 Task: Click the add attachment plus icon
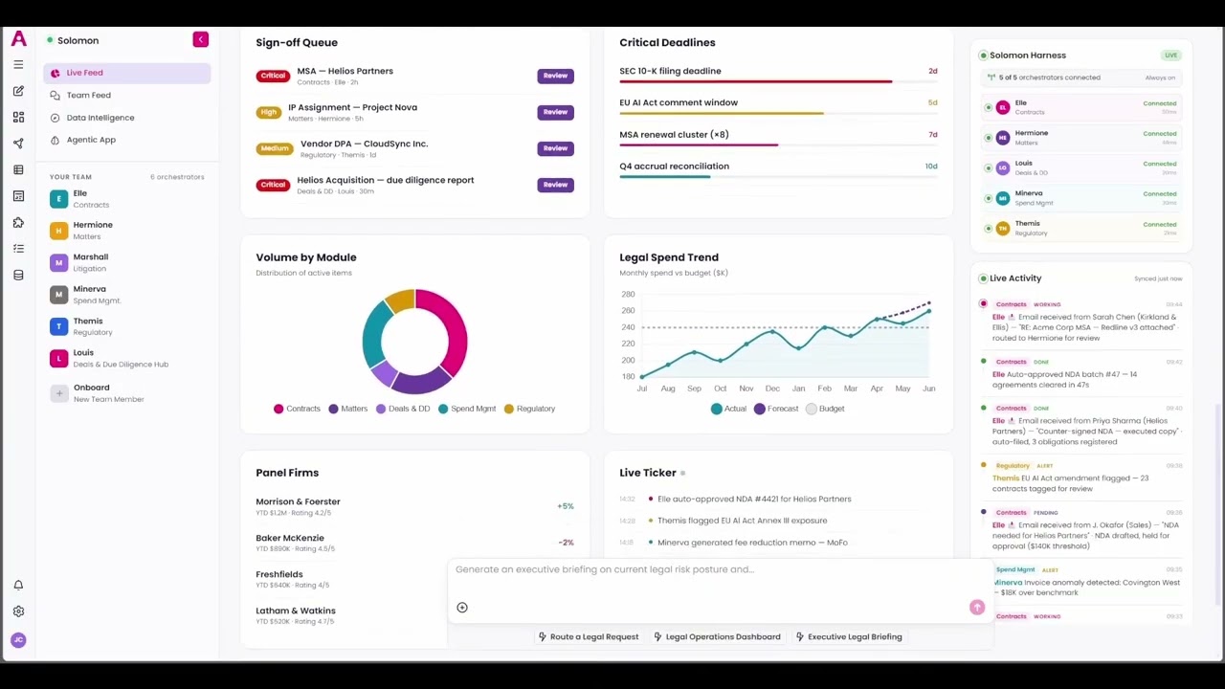462,608
